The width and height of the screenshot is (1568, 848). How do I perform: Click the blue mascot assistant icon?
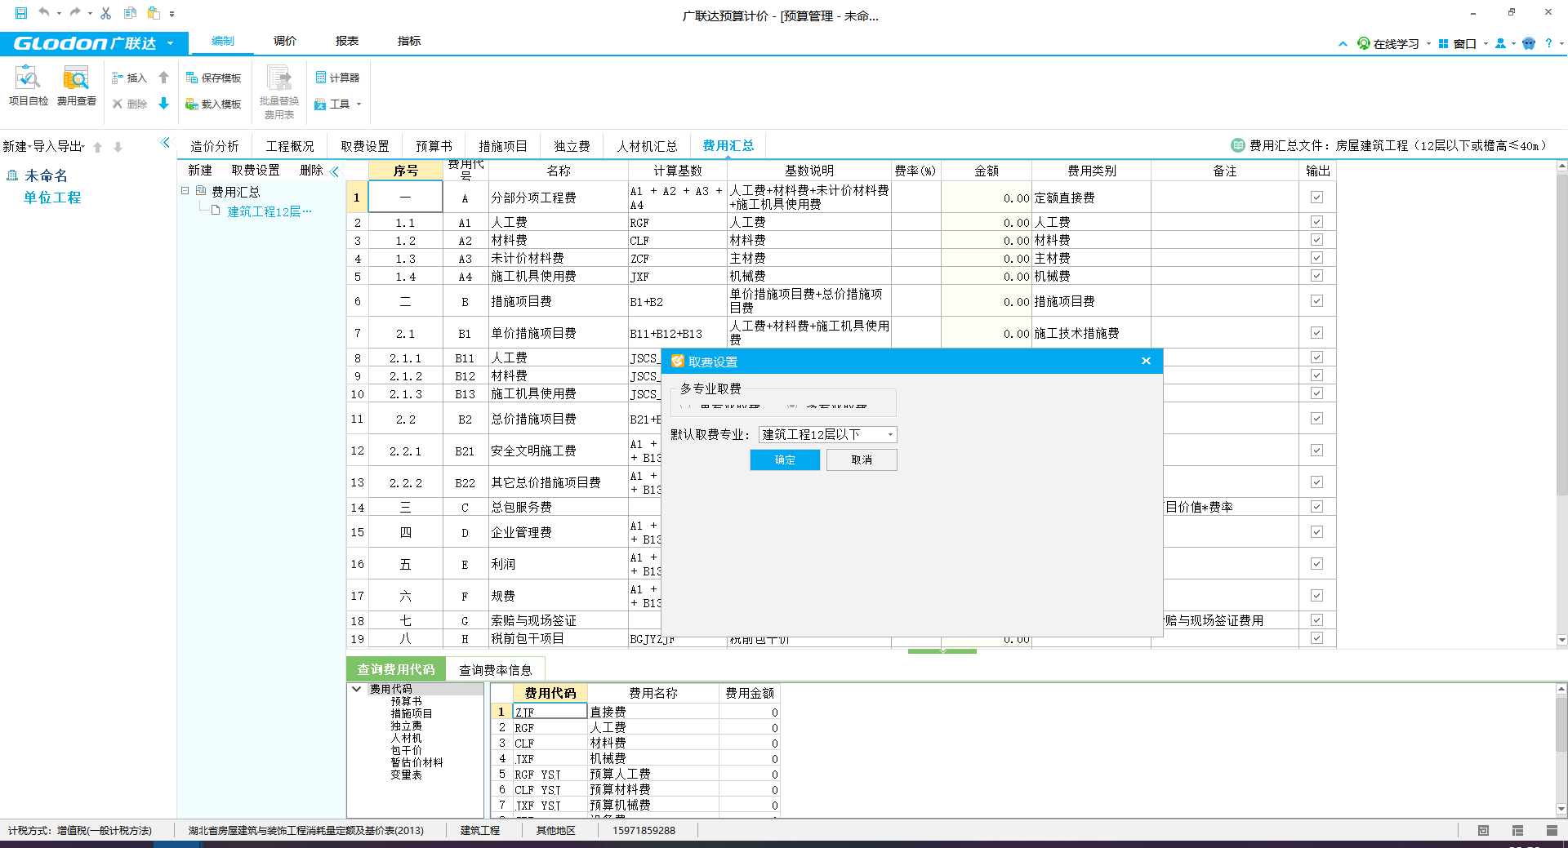tap(1529, 43)
